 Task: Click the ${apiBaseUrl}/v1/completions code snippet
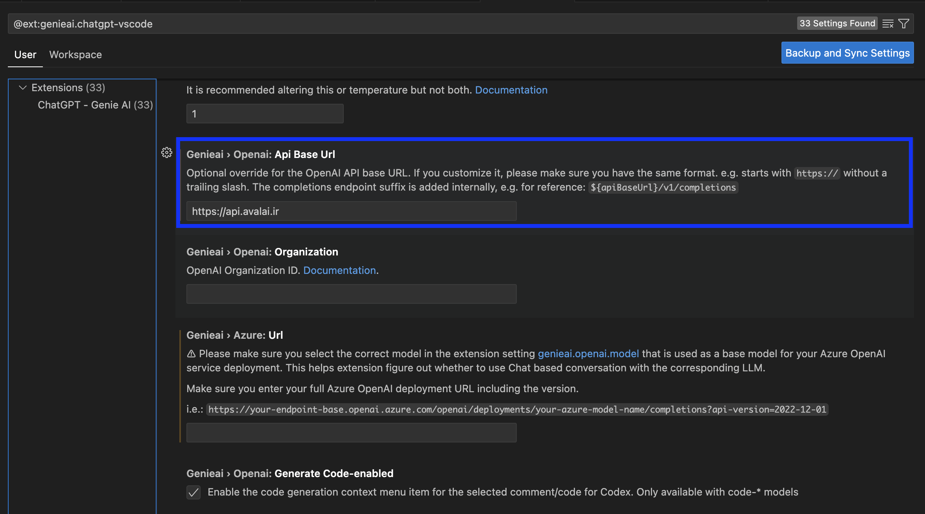663,187
